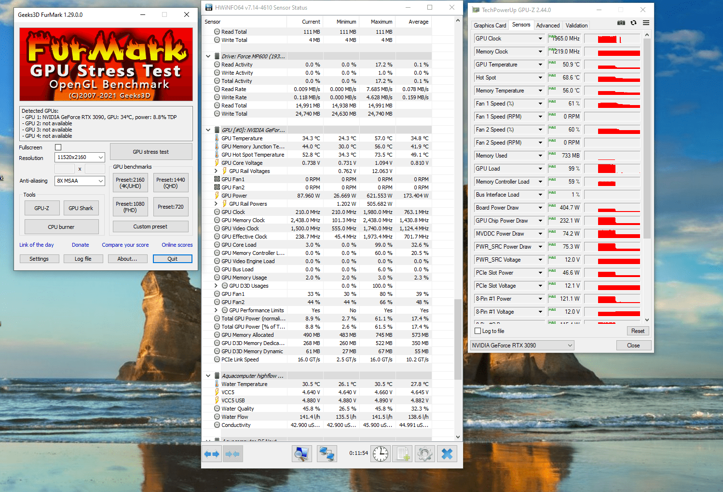The height and width of the screenshot is (492, 723).
Task: Click the drive icon beside Drive: Force MP600 header
Action: [217, 56]
